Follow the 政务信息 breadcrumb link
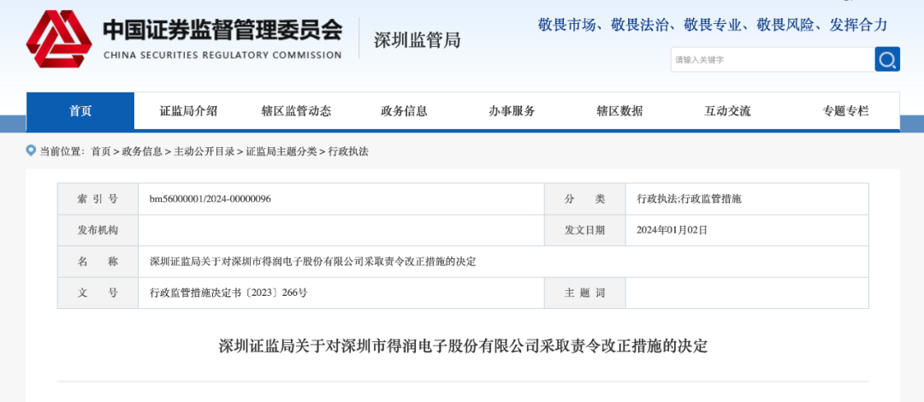The image size is (924, 402). pyautogui.click(x=142, y=151)
